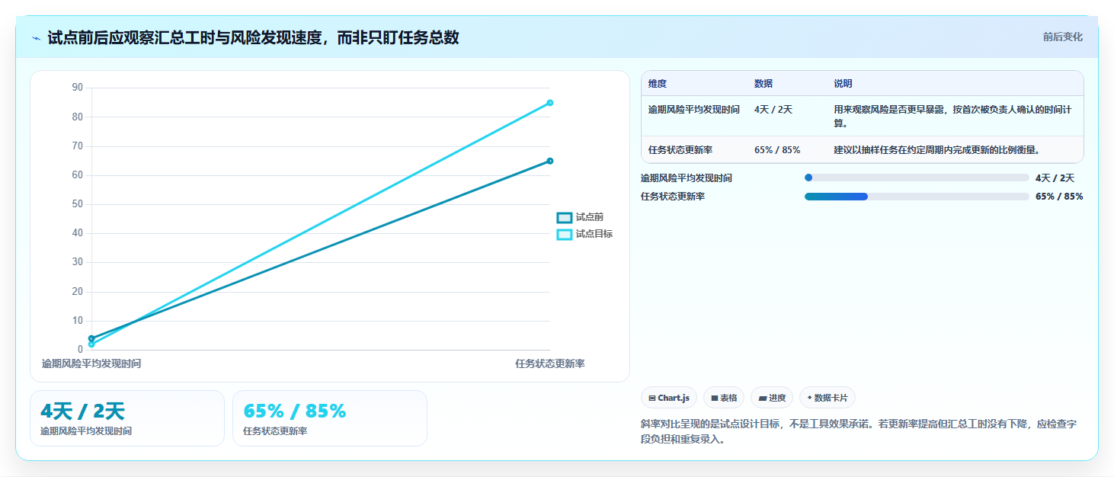Click the 逾期风险平均发现时间 label on chart x-axis
1114x477 pixels.
click(91, 363)
